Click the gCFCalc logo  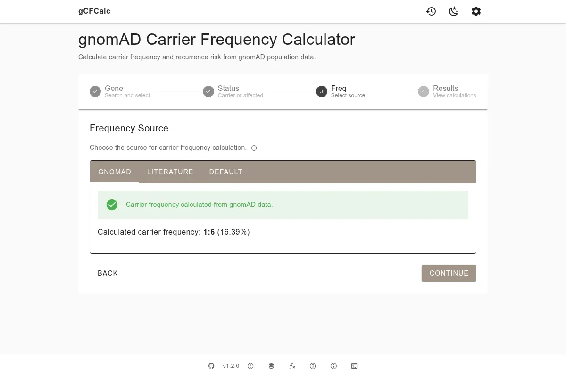(x=94, y=11)
